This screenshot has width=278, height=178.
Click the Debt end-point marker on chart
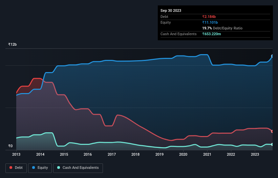pos(272,131)
